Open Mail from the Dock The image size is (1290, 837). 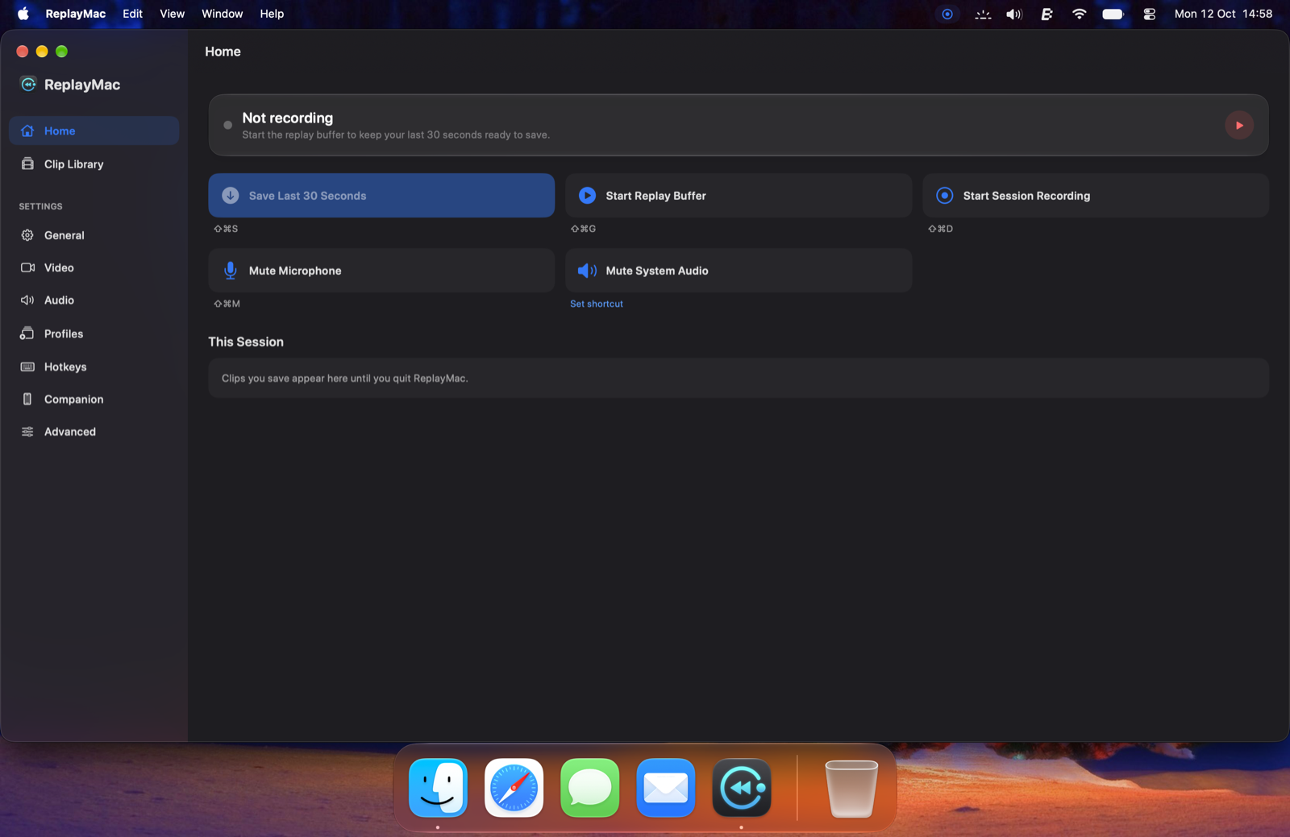point(665,788)
